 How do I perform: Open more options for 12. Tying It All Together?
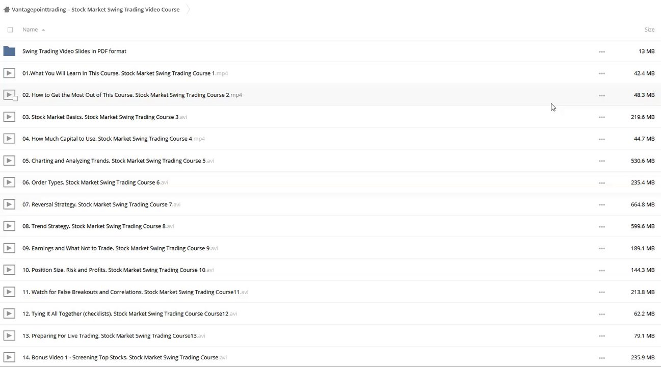point(602,314)
